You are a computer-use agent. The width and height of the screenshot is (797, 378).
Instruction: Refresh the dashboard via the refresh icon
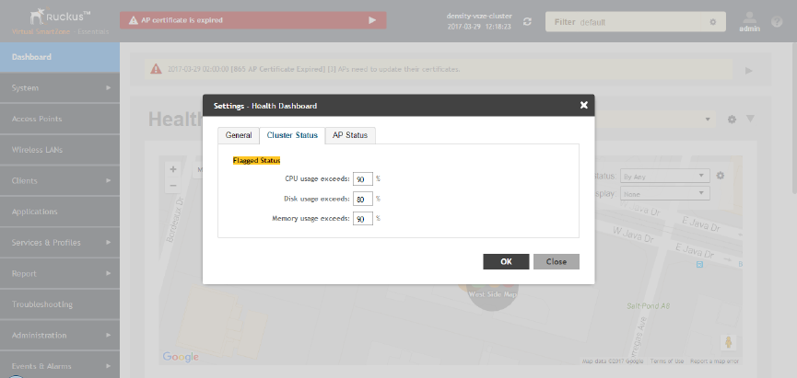[527, 22]
